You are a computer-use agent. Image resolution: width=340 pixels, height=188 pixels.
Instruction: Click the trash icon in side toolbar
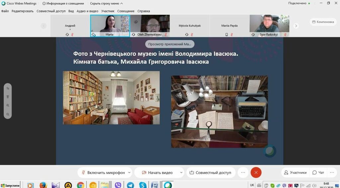click(8, 97)
